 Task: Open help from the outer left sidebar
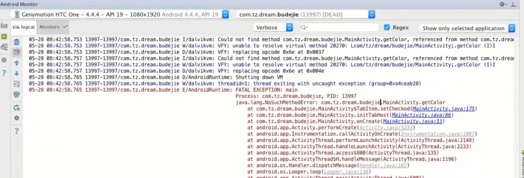pyautogui.click(x=4, y=73)
